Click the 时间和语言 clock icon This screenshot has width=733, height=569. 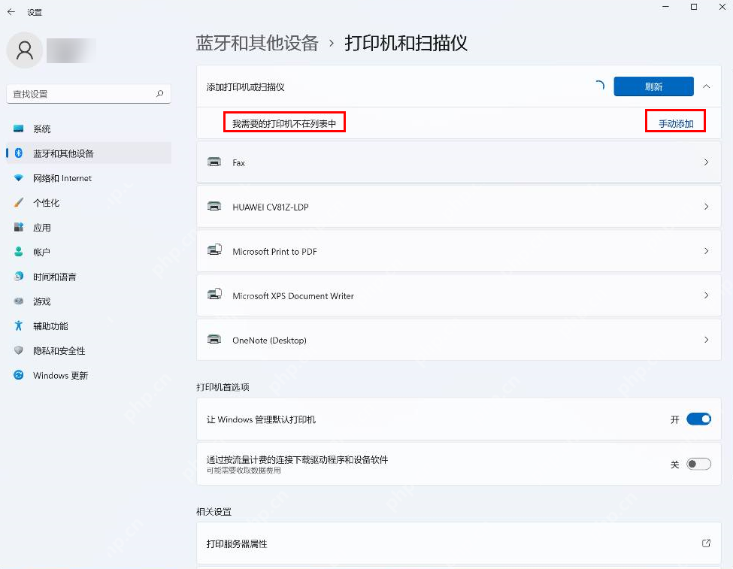click(x=19, y=277)
